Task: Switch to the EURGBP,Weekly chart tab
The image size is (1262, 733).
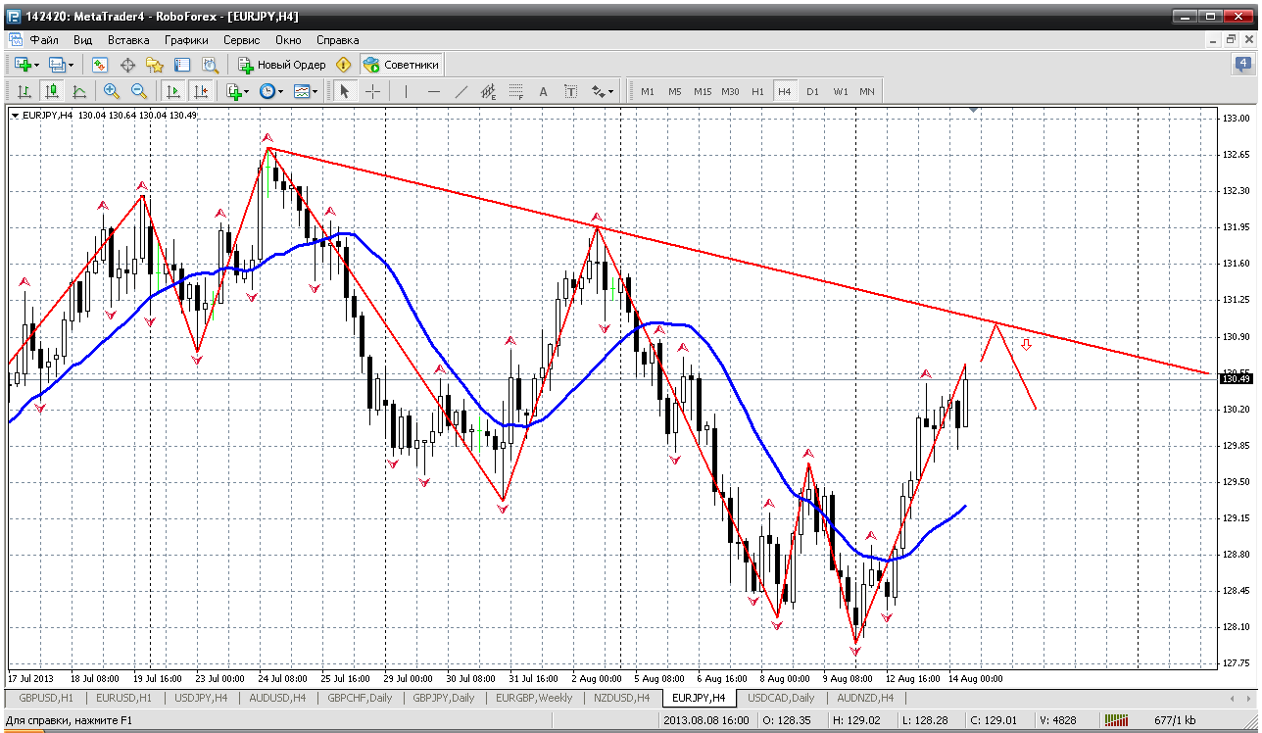Action: click(x=534, y=698)
